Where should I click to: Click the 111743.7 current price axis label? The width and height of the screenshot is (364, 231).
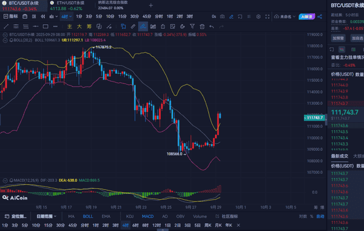tap(314, 118)
